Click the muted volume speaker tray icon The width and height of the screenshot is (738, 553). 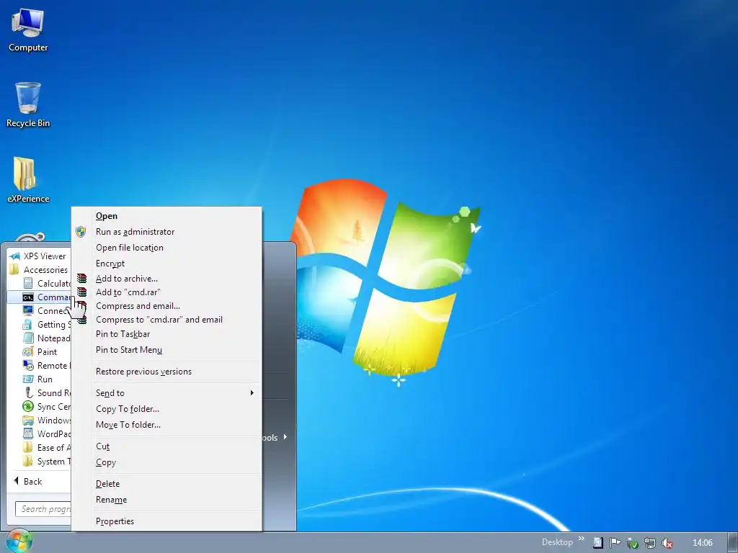pos(667,543)
